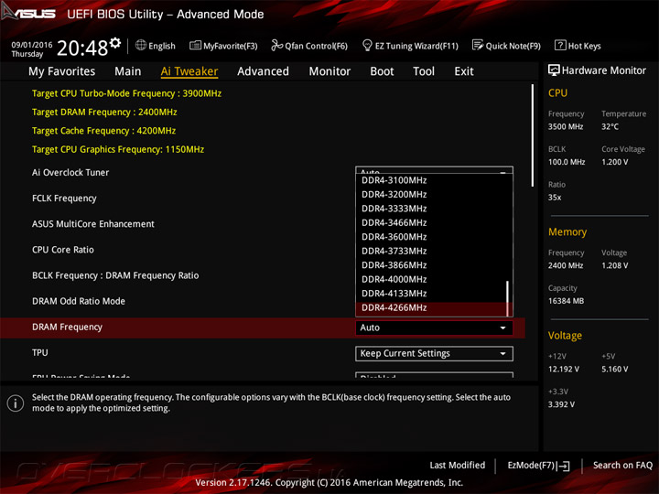Click Last Modified button
The width and height of the screenshot is (659, 494).
tap(458, 466)
